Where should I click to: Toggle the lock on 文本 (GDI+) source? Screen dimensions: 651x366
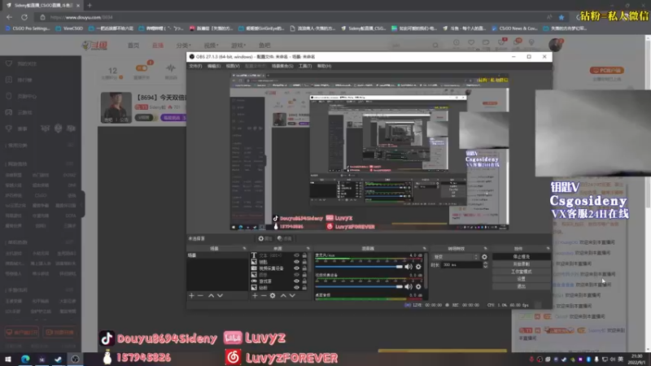coord(304,255)
